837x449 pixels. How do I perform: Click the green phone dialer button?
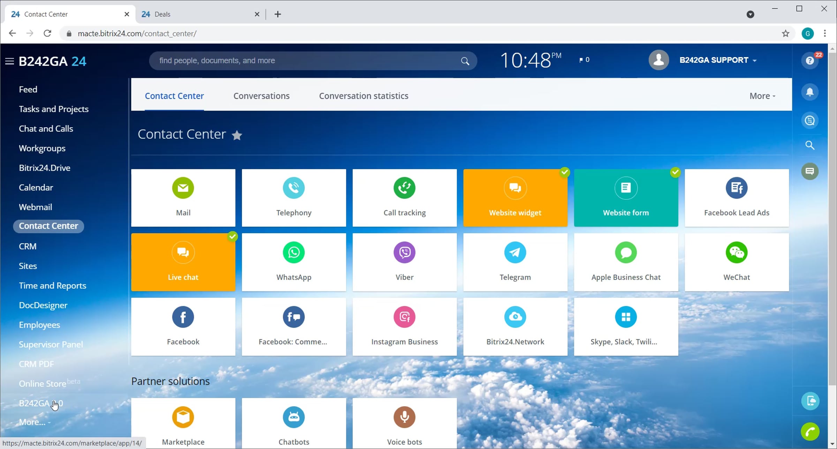(810, 432)
